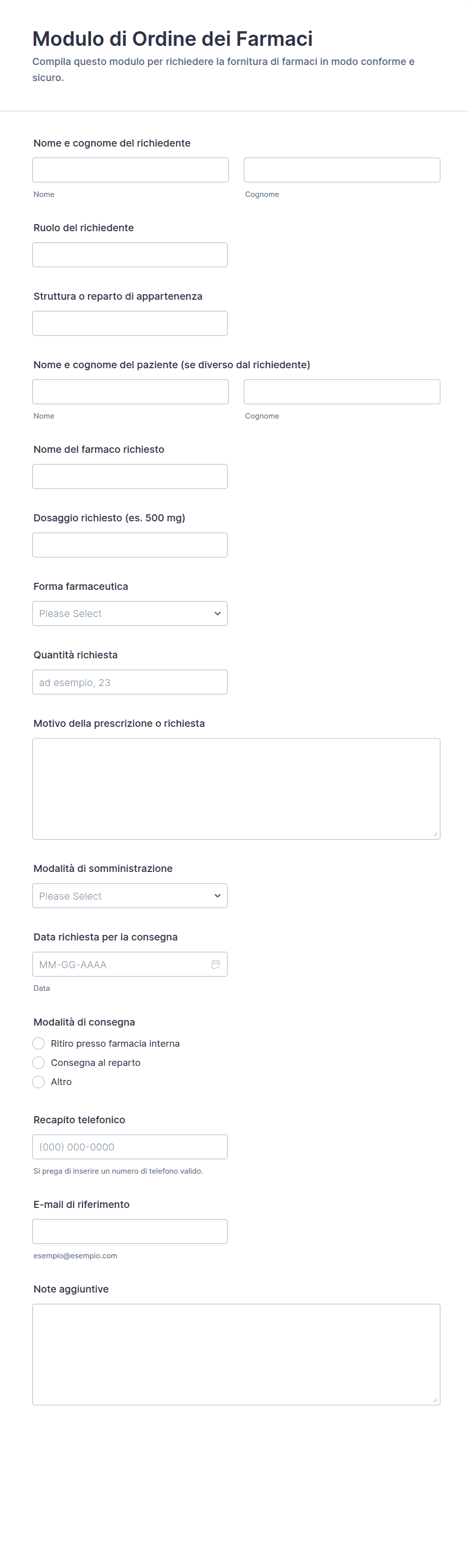The height and width of the screenshot is (1557, 468).
Task: Open the Forma farmaceutica dropdown
Action: 129,614
